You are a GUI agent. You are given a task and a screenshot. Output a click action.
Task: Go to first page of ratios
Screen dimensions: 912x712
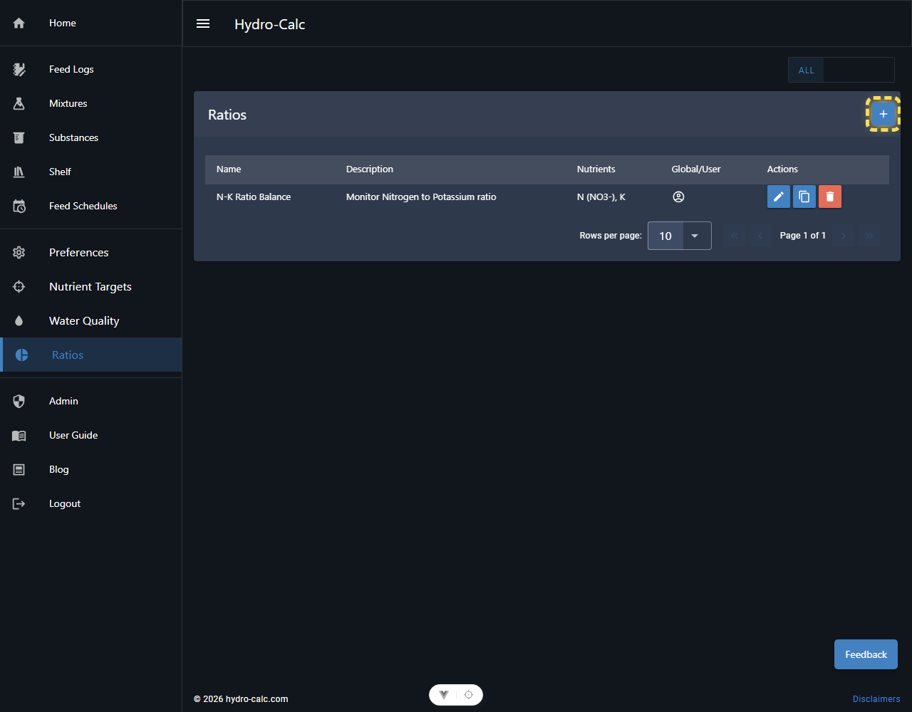(735, 236)
